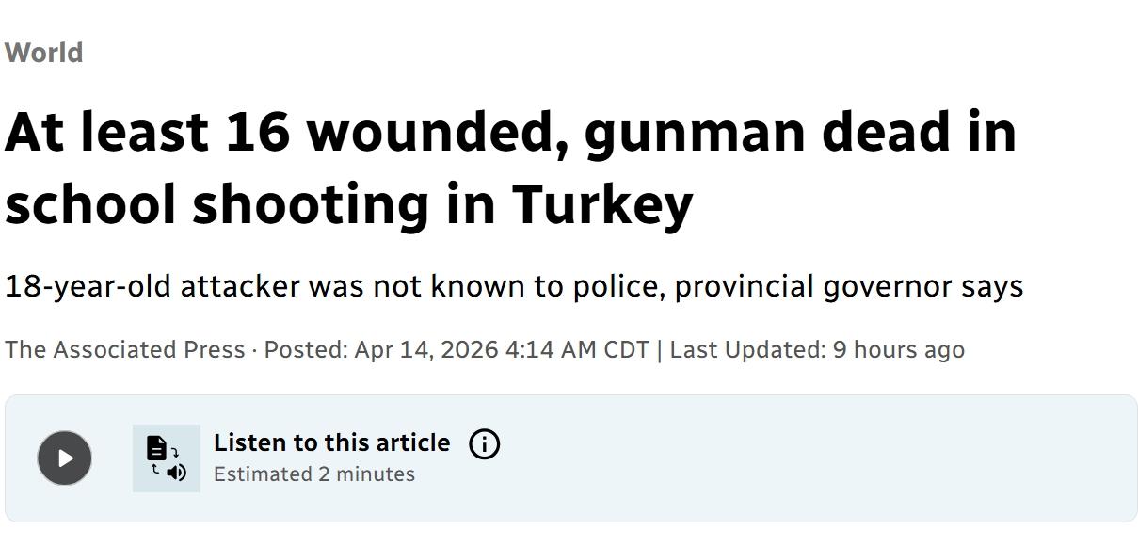Click '9 hours ago' in the update time
The image size is (1138, 546).
pyautogui.click(x=898, y=349)
